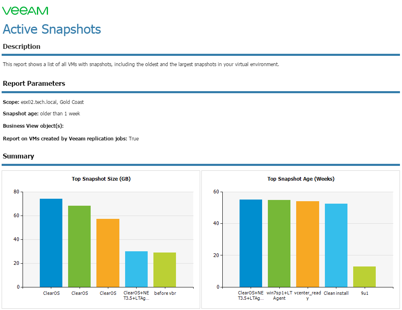Select the Scope value esx02.tech.local, Gold Coast
The width and height of the screenshot is (402, 310).
click(x=53, y=102)
